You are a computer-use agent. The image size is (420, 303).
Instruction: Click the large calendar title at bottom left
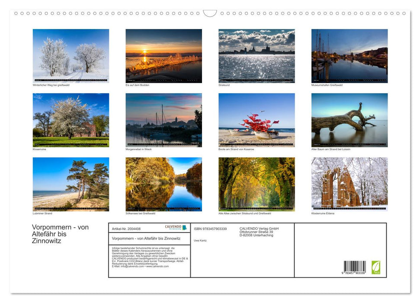point(60,234)
